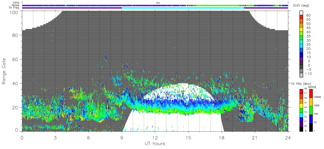Pick the yellow segment of ELEV color bar
This screenshot has width=324, height=149.
[x=301, y=30]
